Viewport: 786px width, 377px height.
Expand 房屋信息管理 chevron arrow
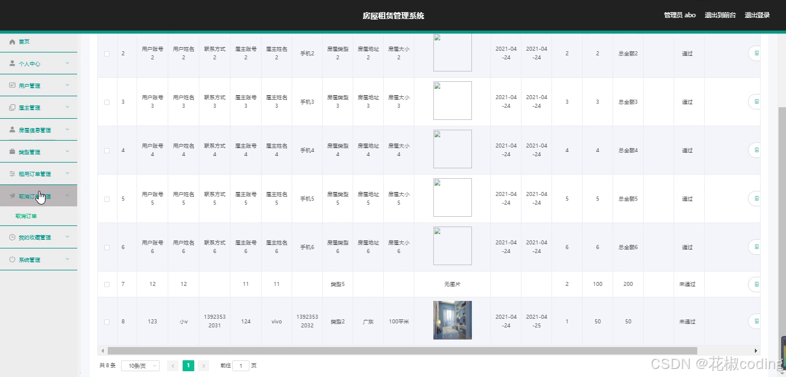point(67,129)
